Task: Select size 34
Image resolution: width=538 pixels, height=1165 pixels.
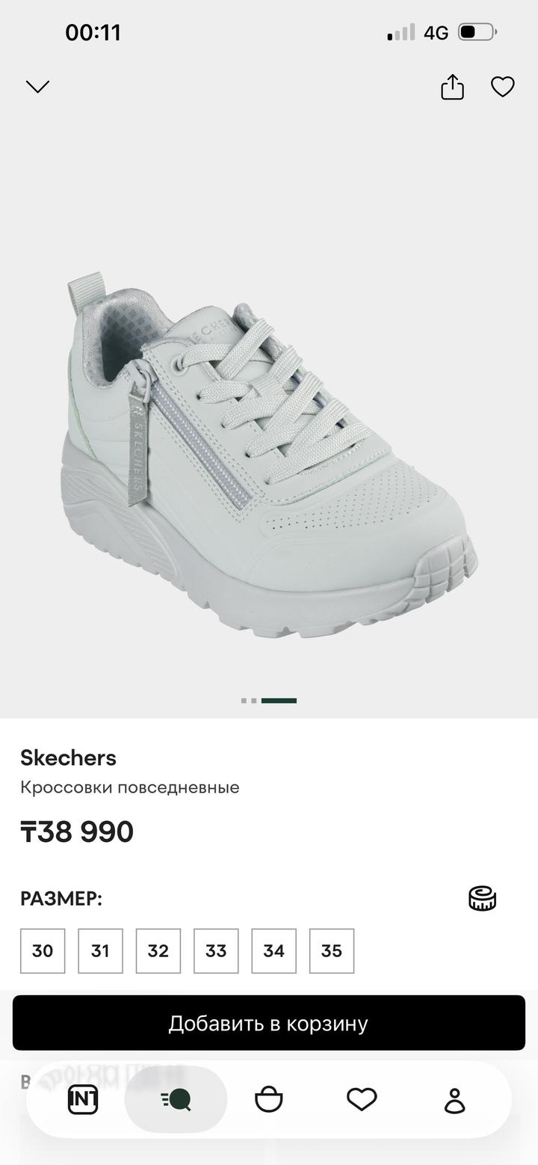Action: pyautogui.click(x=274, y=951)
